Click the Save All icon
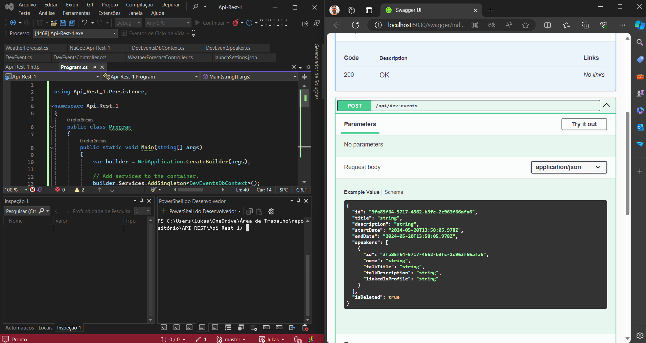The image size is (646, 343). coord(72,23)
